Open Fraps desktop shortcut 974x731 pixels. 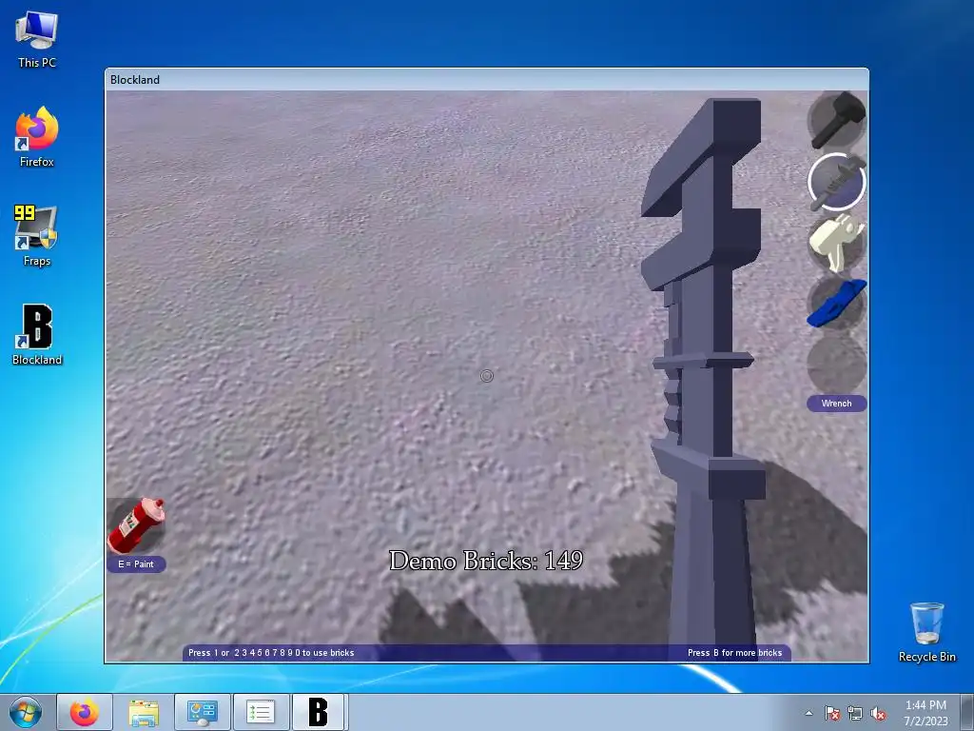click(37, 236)
